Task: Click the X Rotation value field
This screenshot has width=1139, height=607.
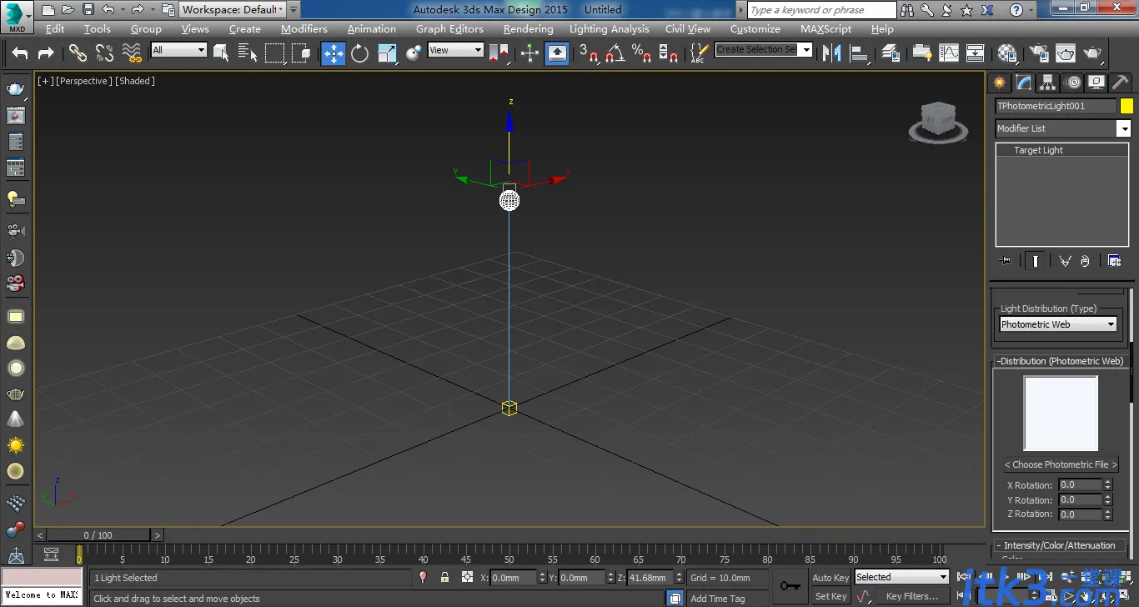Action: (x=1080, y=484)
